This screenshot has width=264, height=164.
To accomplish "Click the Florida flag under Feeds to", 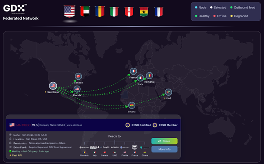I will [125, 153].
